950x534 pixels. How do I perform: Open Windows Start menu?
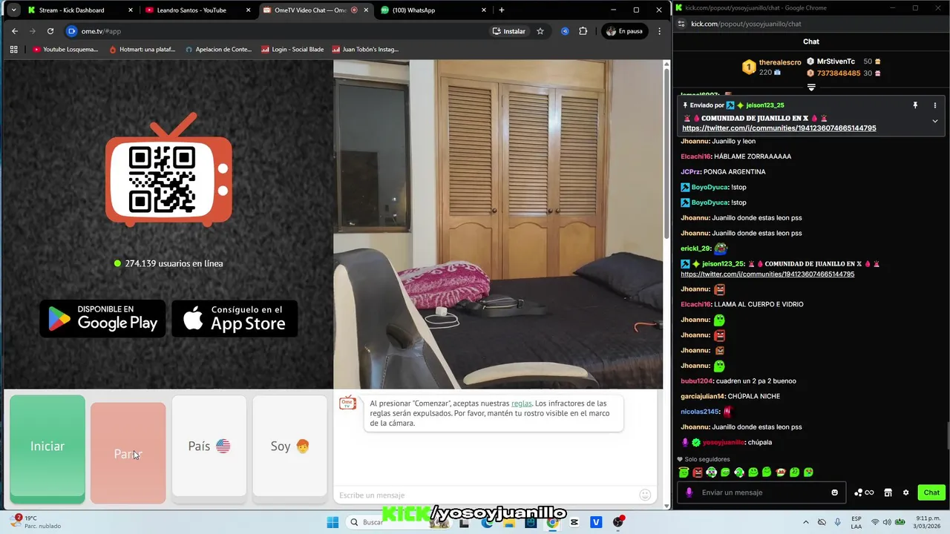pyautogui.click(x=331, y=522)
